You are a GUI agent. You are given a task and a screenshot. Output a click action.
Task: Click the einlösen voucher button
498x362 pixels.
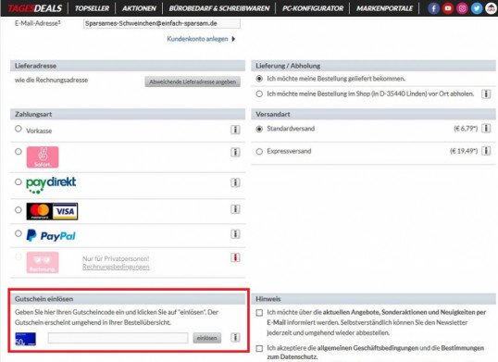pyautogui.click(x=206, y=338)
